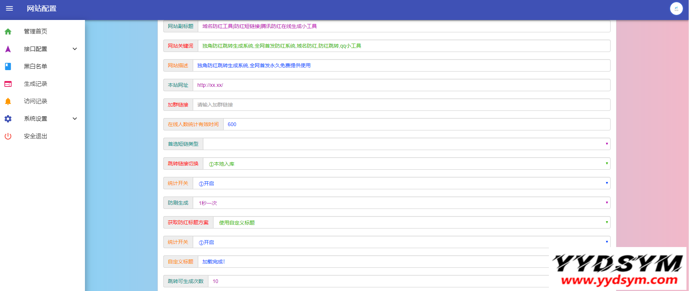
Task: Click the red 生成记录 card icon
Action: tap(8, 84)
